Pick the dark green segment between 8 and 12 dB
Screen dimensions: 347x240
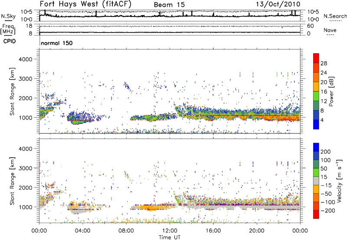(316, 106)
